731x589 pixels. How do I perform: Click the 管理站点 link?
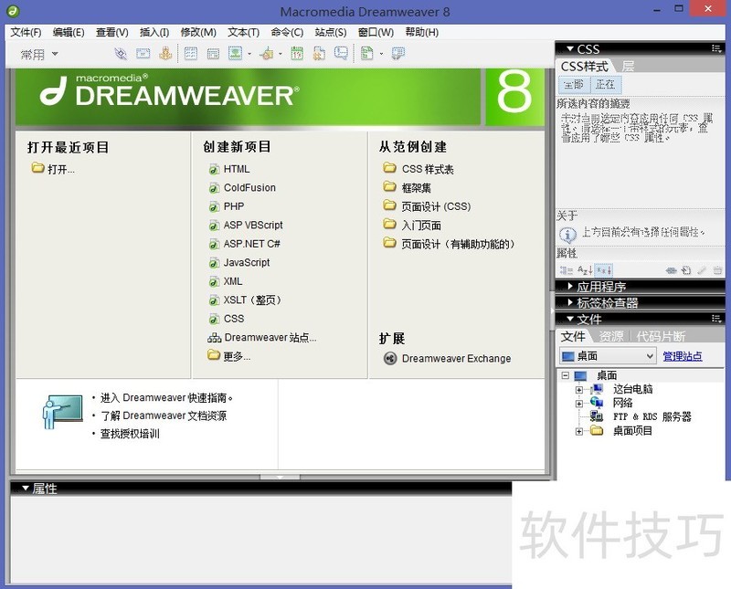click(683, 356)
